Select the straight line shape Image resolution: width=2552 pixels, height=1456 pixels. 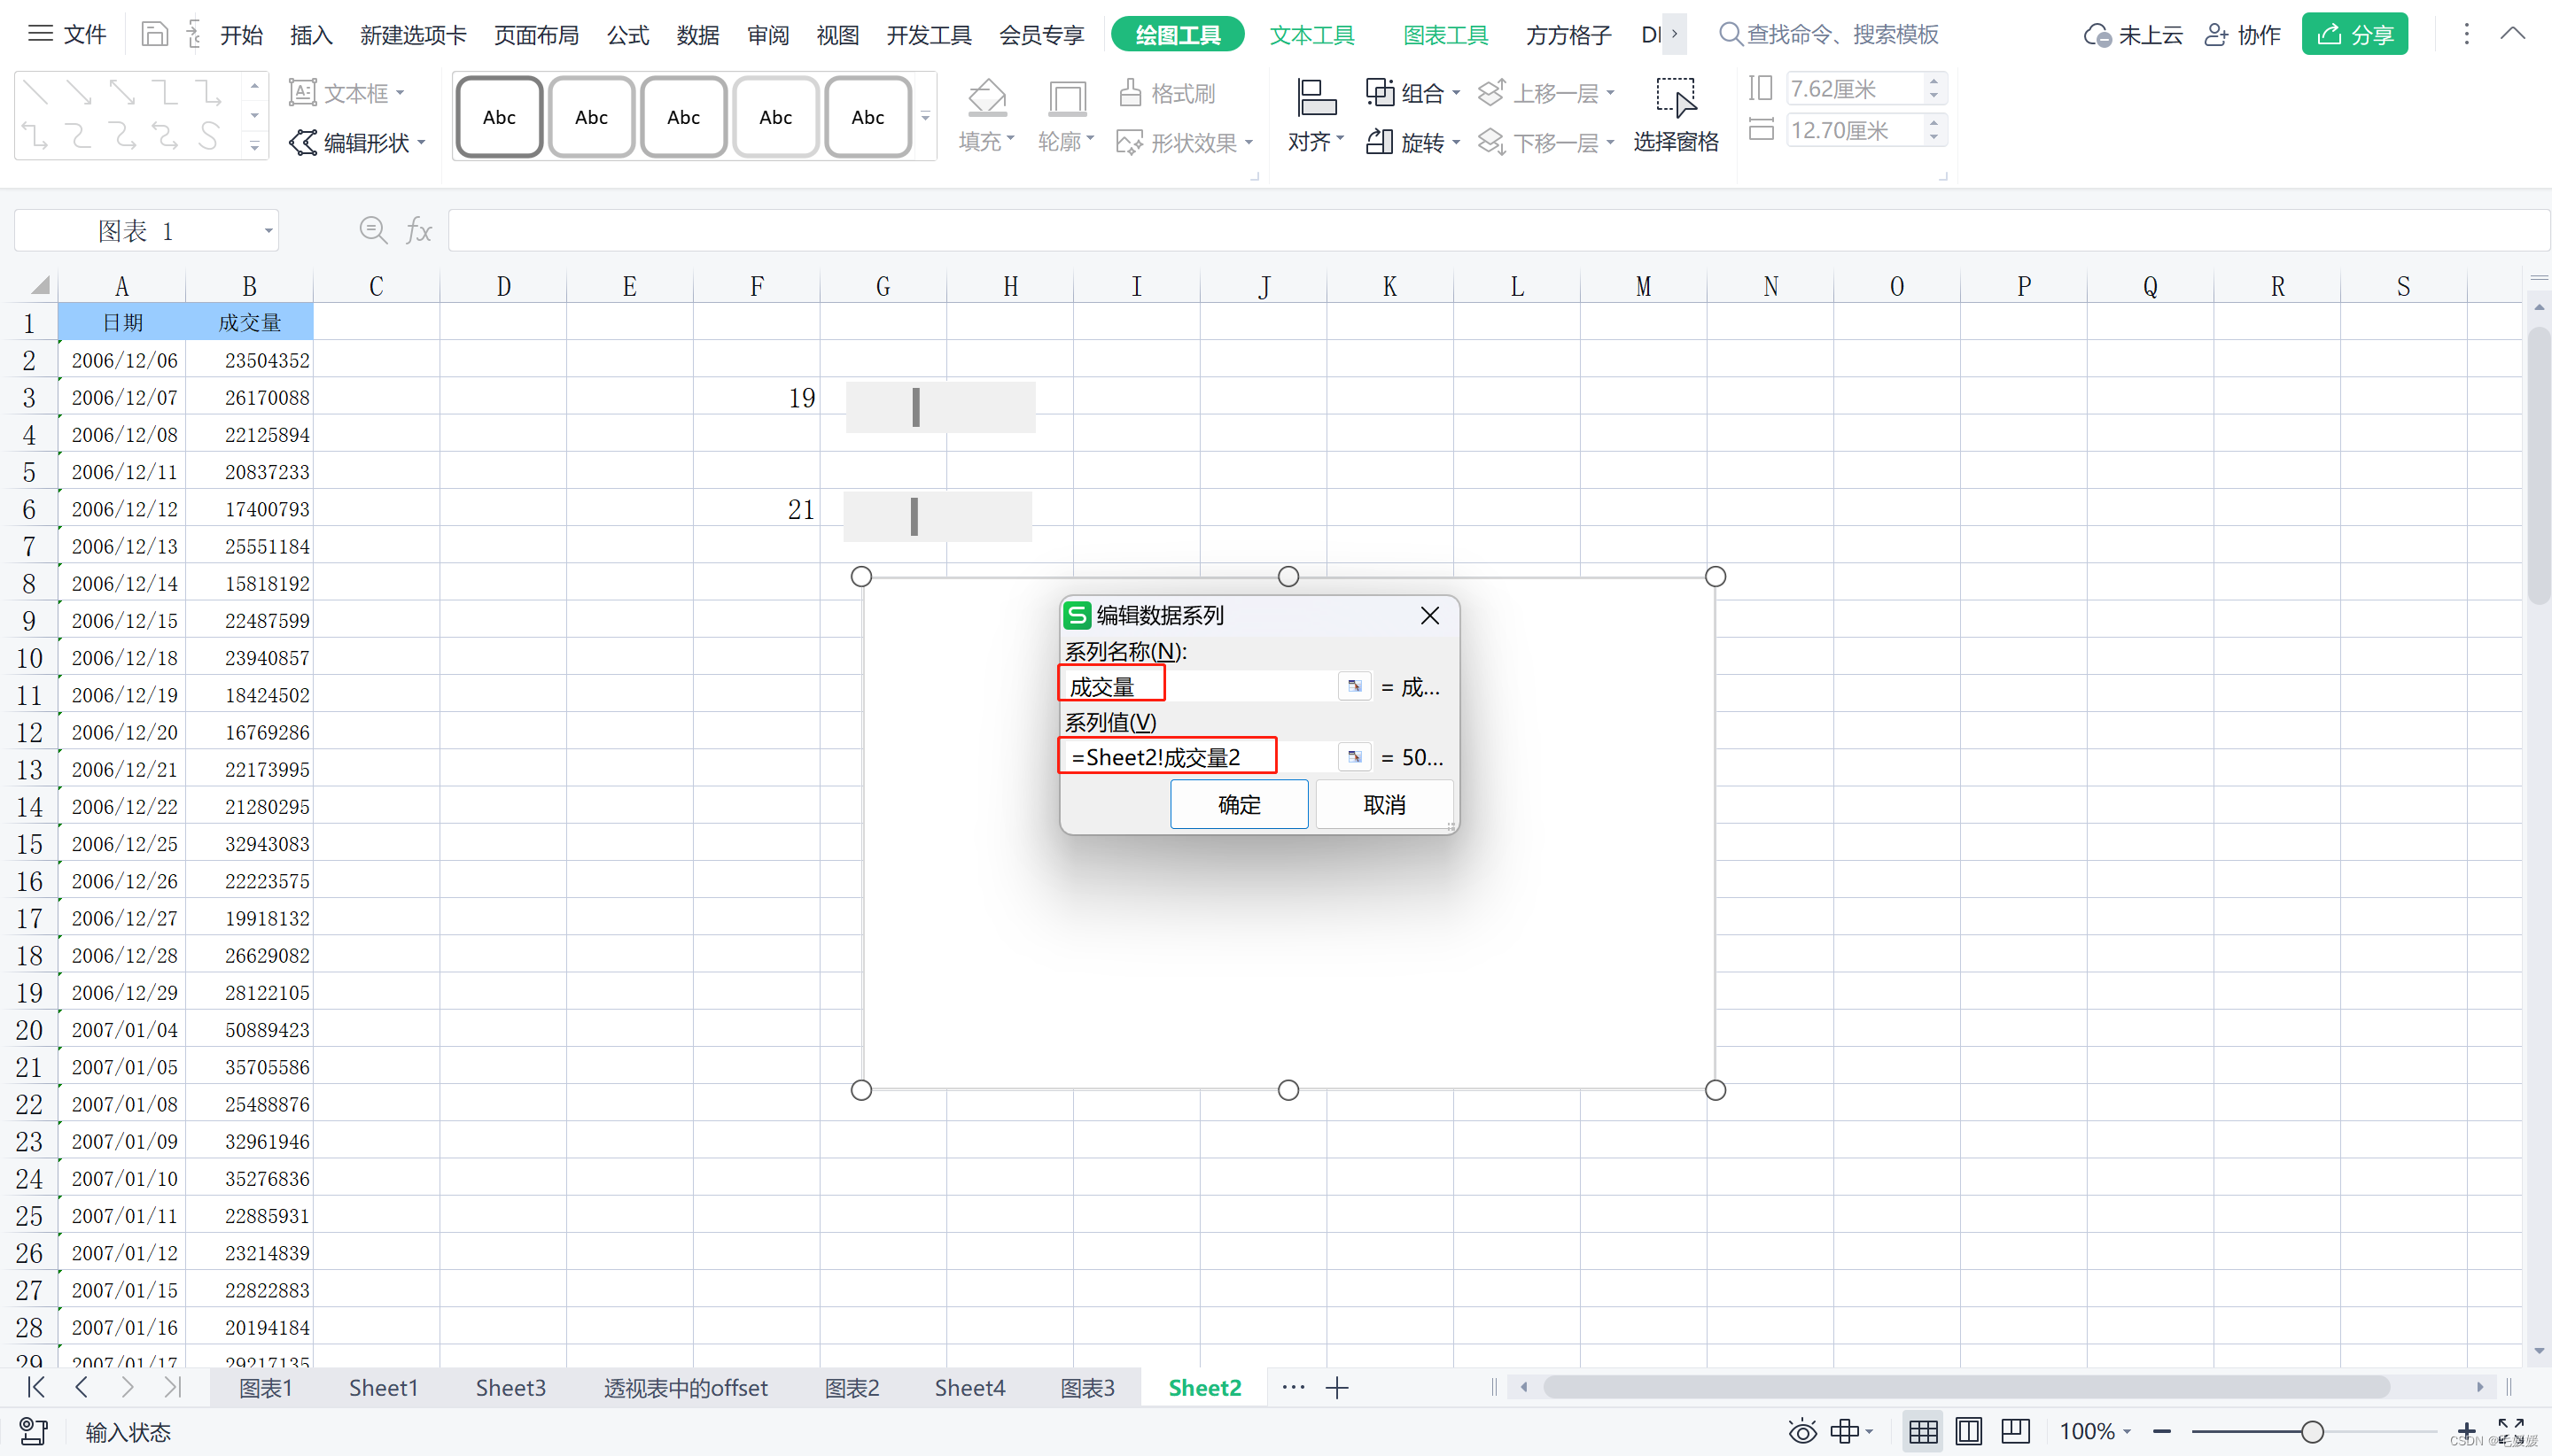[x=36, y=93]
